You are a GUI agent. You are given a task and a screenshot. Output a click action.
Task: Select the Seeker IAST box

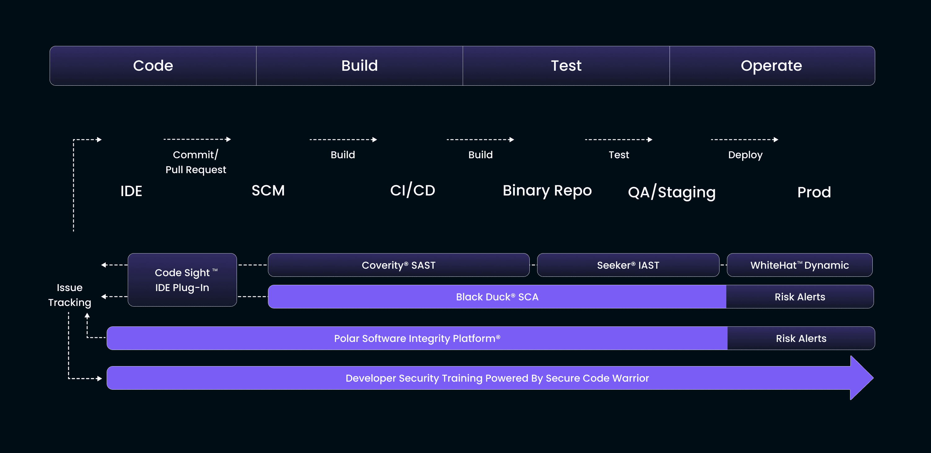pyautogui.click(x=628, y=265)
